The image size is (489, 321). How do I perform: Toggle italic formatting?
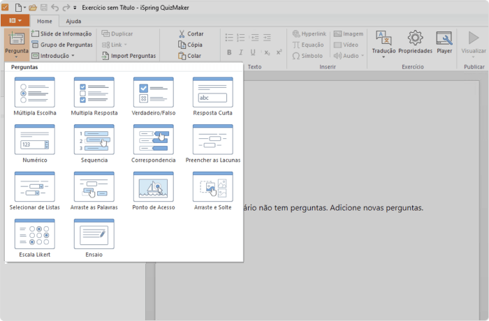point(241,52)
